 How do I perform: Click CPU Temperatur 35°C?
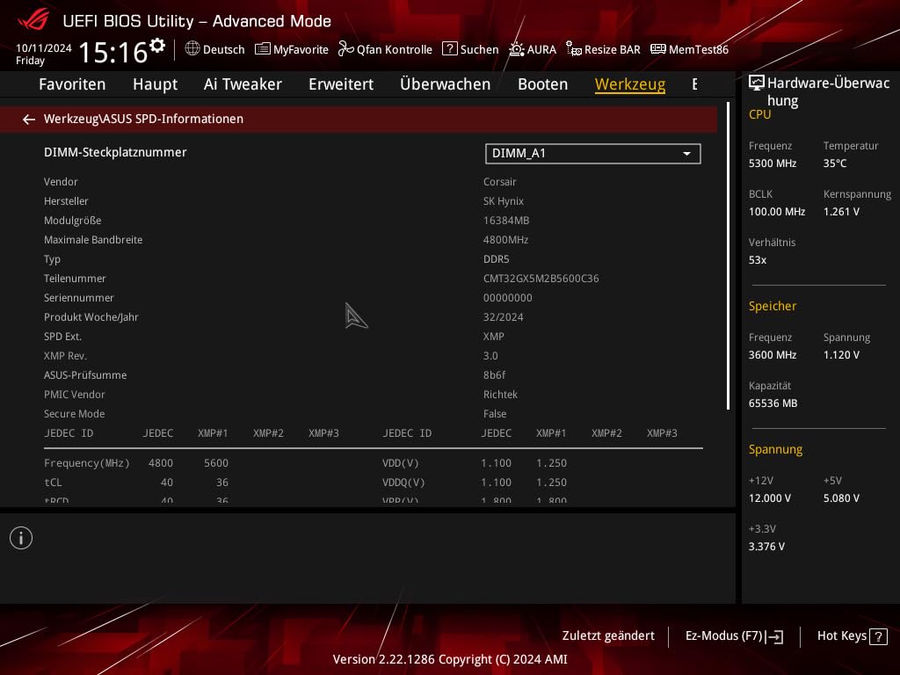click(835, 163)
